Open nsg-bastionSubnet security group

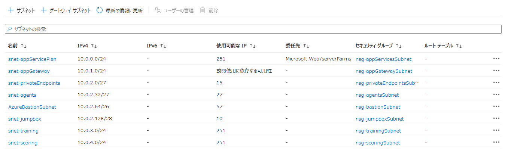(378, 107)
